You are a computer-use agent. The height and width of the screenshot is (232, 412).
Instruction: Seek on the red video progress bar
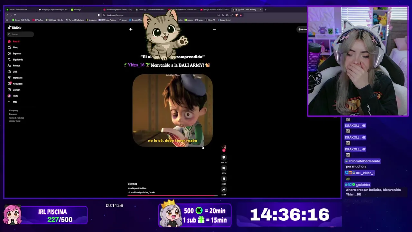point(173,195)
